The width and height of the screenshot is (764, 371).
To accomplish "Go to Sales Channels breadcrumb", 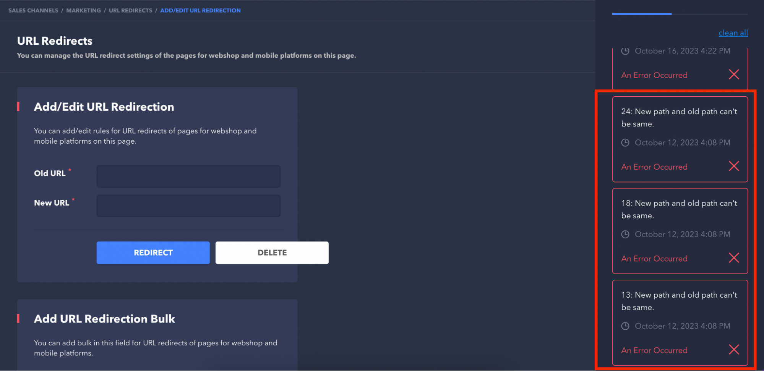I will (x=33, y=10).
